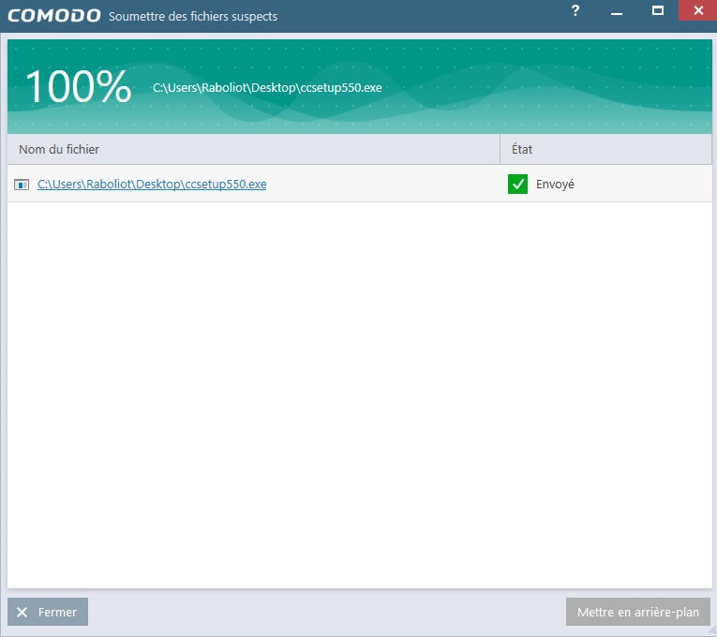Click the resize grip in window corner
The width and height of the screenshot is (717, 637).
click(x=712, y=632)
